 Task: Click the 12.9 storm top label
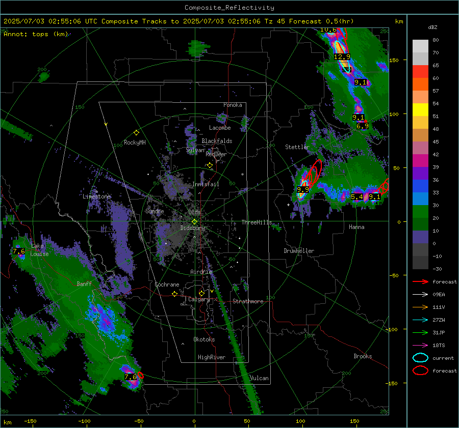[342, 56]
